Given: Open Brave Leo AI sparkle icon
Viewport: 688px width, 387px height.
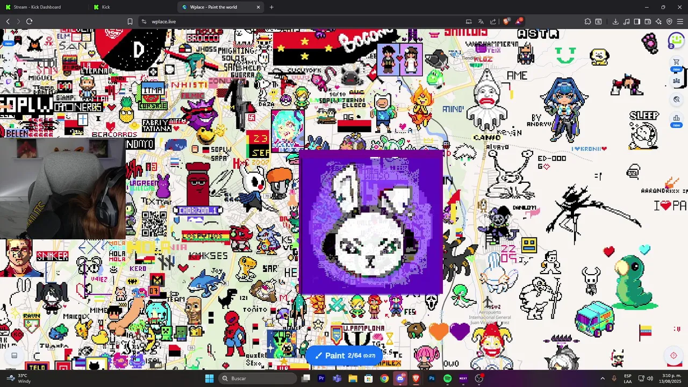Looking at the screenshot, I should 658,21.
